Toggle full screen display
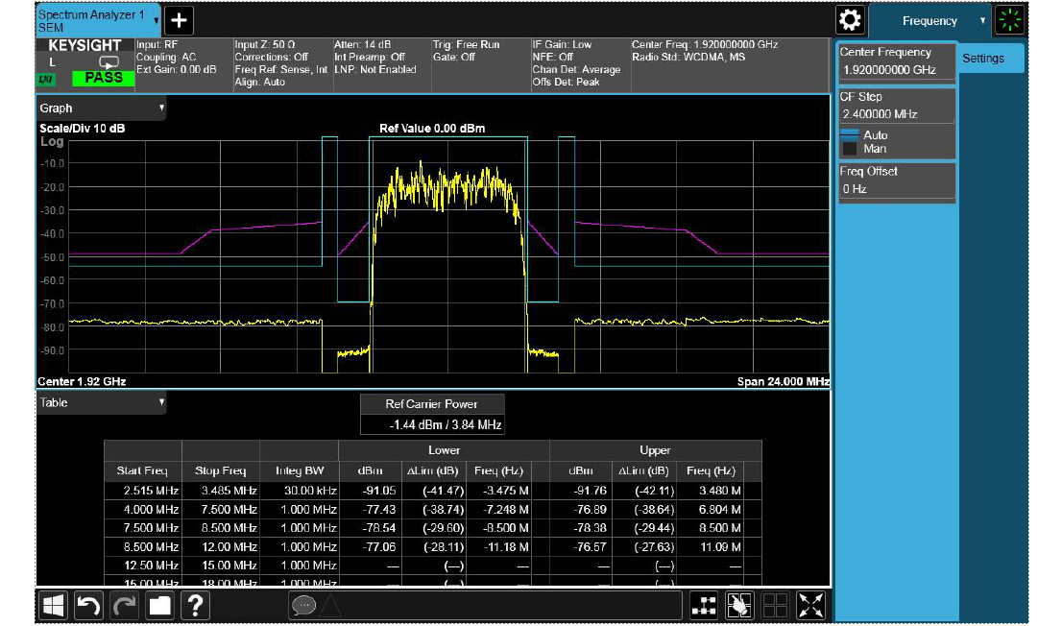This screenshot has height=626, width=1062. (811, 605)
